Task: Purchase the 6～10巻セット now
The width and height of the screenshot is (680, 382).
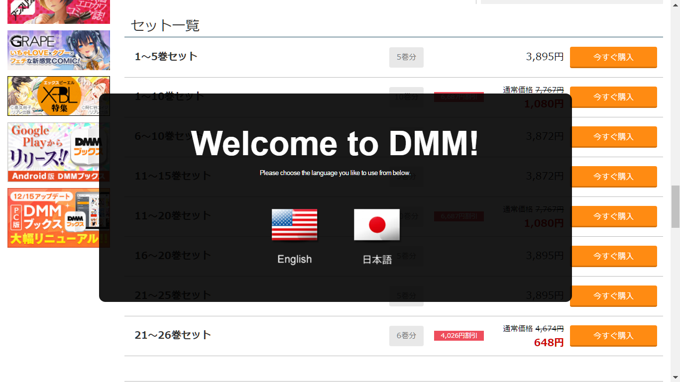Action: click(613, 137)
